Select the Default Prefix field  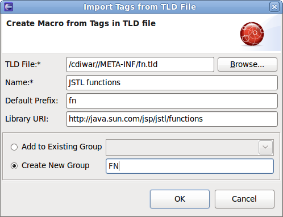(172, 101)
